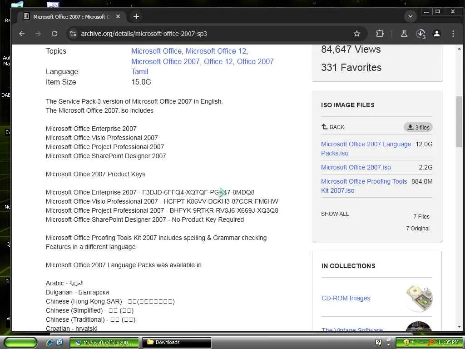Open the Chrome Labs flask icon
Viewport: 465px width, 349px height.
[x=404, y=34]
